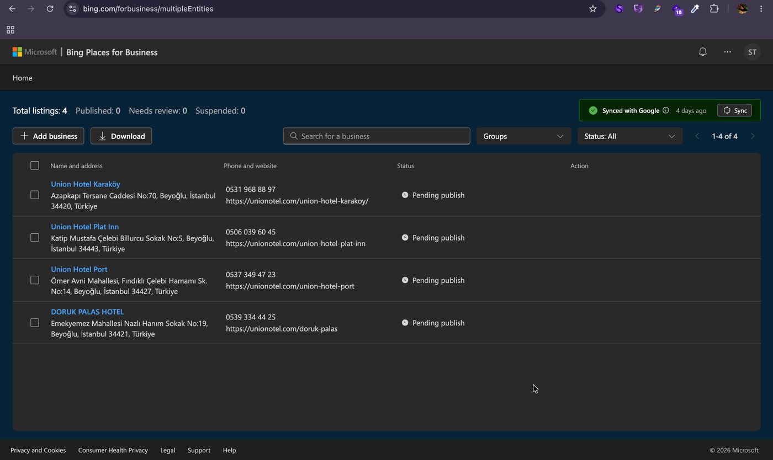
Task: Bookmark this page with the star icon
Action: coord(593,9)
